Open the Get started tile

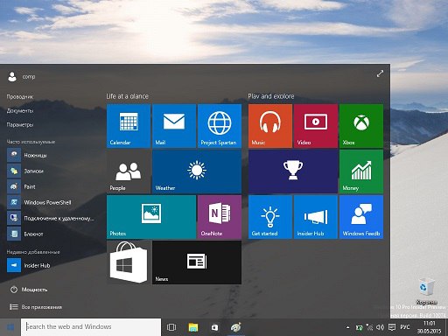tap(270, 217)
